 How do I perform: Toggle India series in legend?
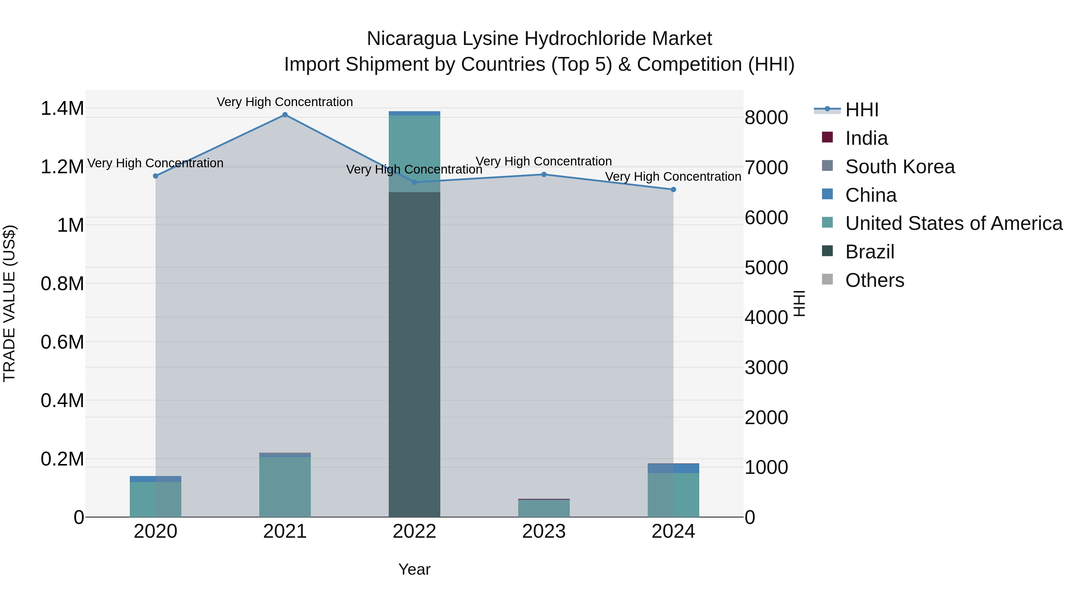[x=855, y=138]
